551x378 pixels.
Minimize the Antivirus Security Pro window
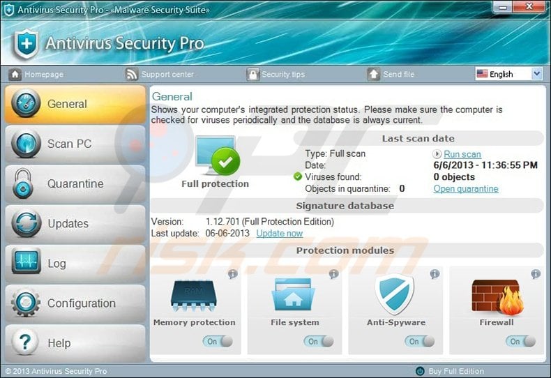pyautogui.click(x=503, y=7)
